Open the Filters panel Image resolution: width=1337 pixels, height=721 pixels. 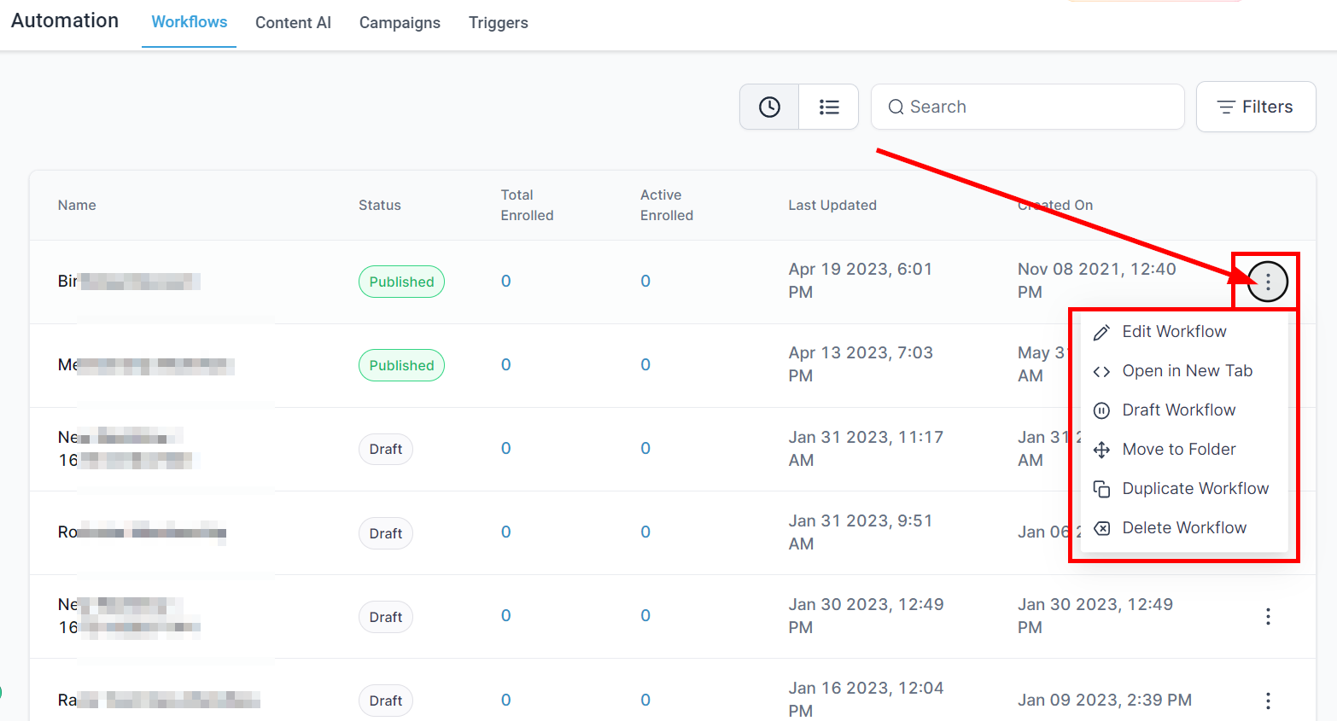(1255, 107)
